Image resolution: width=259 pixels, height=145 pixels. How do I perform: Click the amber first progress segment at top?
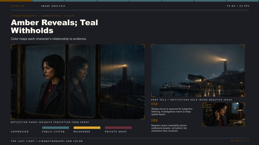click(x=16, y=1)
